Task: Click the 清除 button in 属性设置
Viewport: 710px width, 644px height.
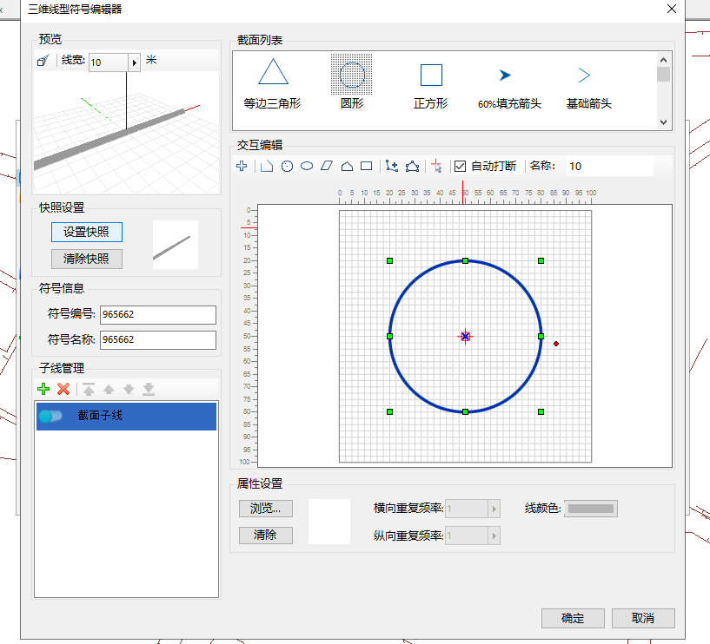Action: [x=266, y=536]
